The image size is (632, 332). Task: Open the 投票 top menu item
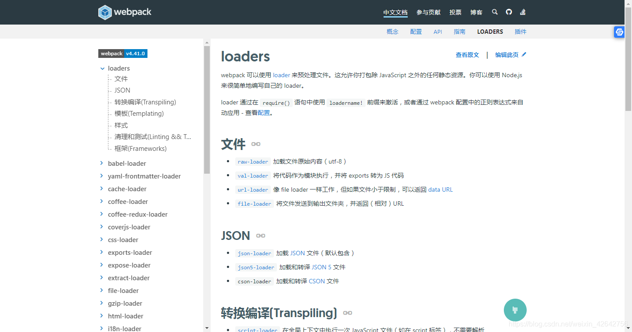pyautogui.click(x=456, y=12)
